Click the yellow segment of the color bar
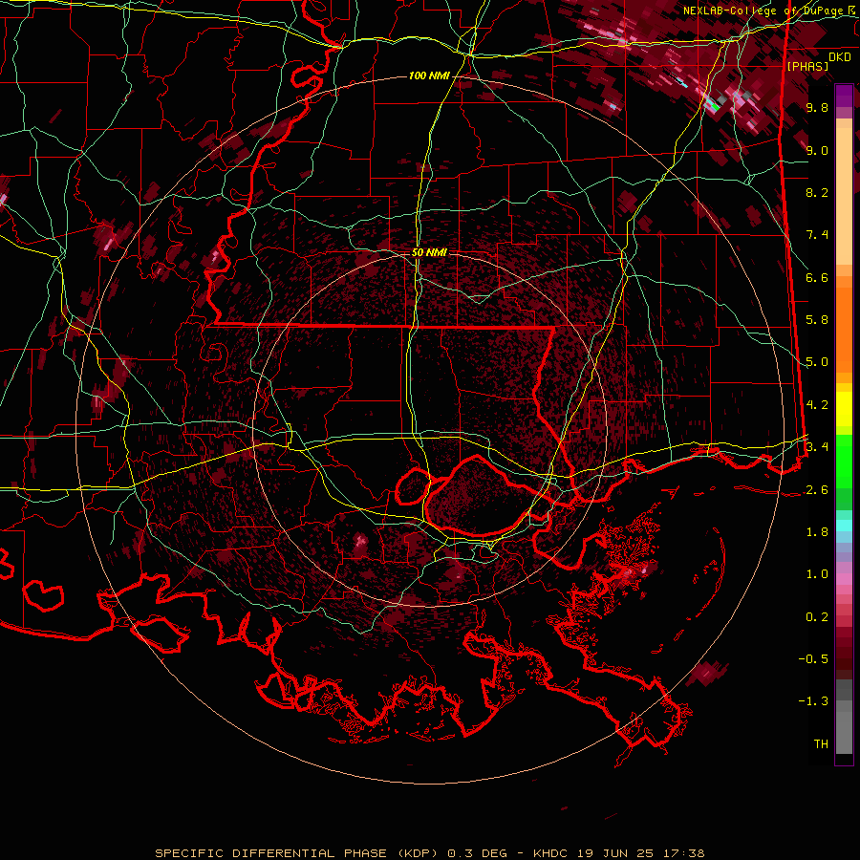860x860 pixels. [x=844, y=409]
